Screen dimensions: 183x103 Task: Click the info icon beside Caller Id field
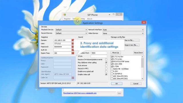click(73, 78)
